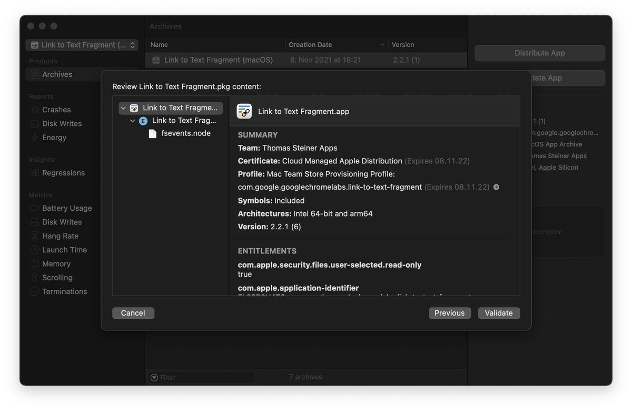632x410 pixels.
Task: Go back with the Previous button
Action: [x=450, y=313]
